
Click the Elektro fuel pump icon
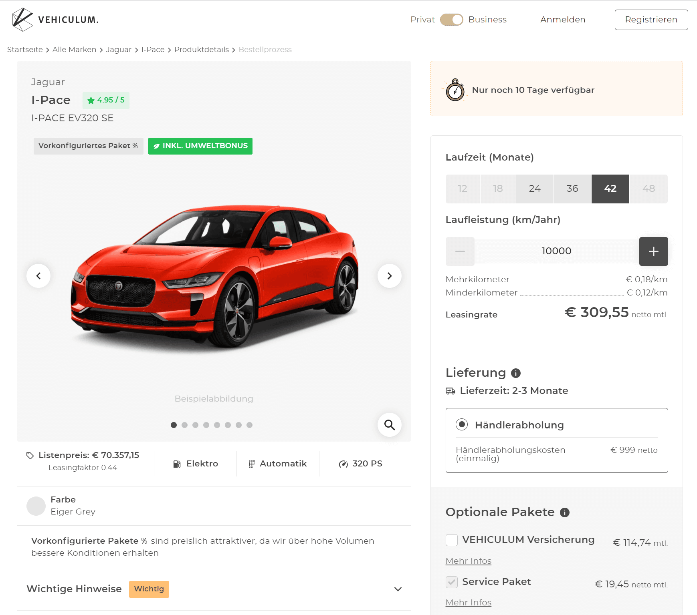177,464
